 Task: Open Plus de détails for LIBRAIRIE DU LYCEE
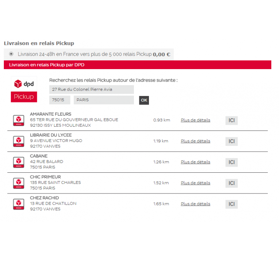pyautogui.click(x=195, y=141)
